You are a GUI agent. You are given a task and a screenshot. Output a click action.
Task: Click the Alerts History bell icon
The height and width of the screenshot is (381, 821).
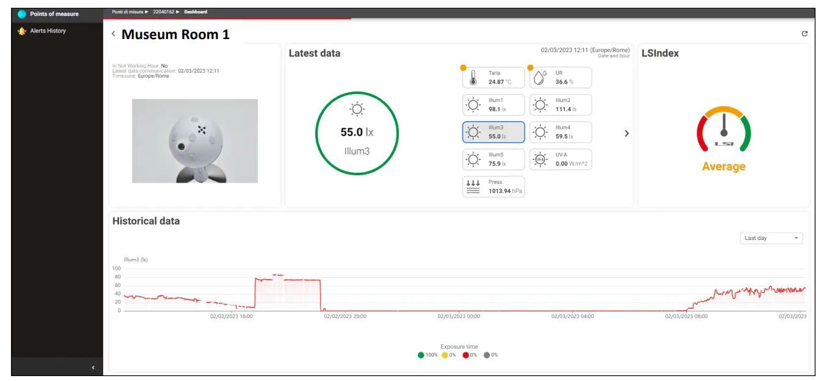click(22, 31)
